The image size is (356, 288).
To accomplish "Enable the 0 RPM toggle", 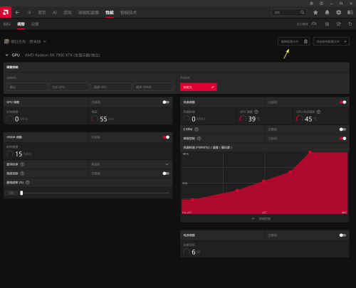I will [x=342, y=129].
